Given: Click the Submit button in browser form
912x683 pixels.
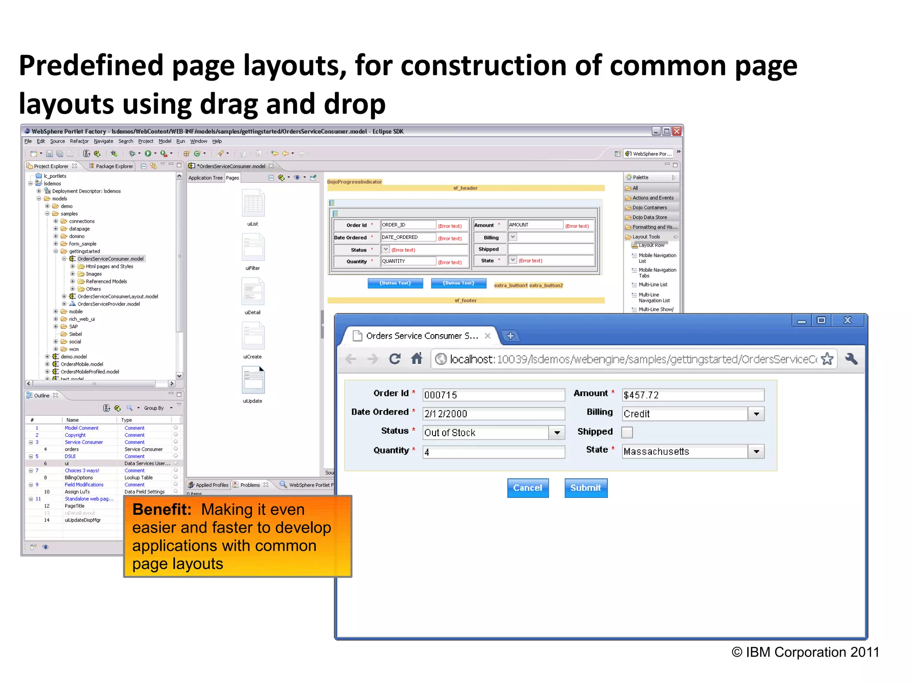Looking at the screenshot, I should coord(586,488).
